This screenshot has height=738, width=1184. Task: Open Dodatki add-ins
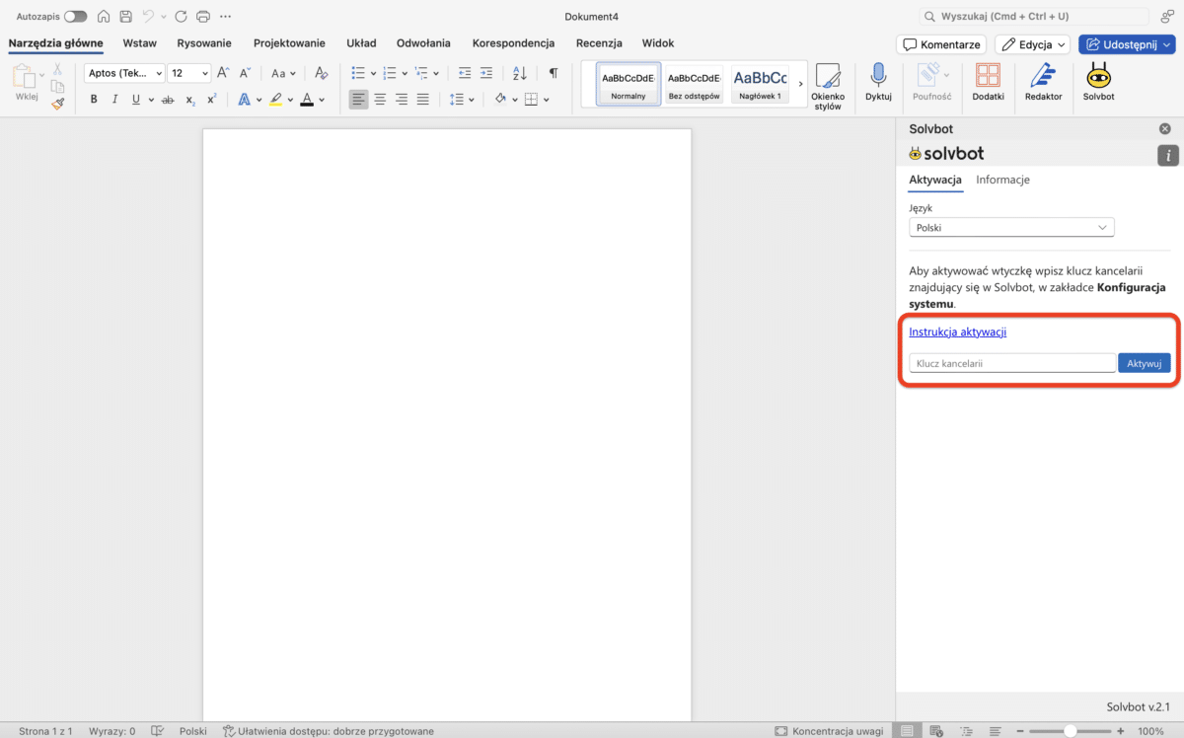(x=988, y=83)
